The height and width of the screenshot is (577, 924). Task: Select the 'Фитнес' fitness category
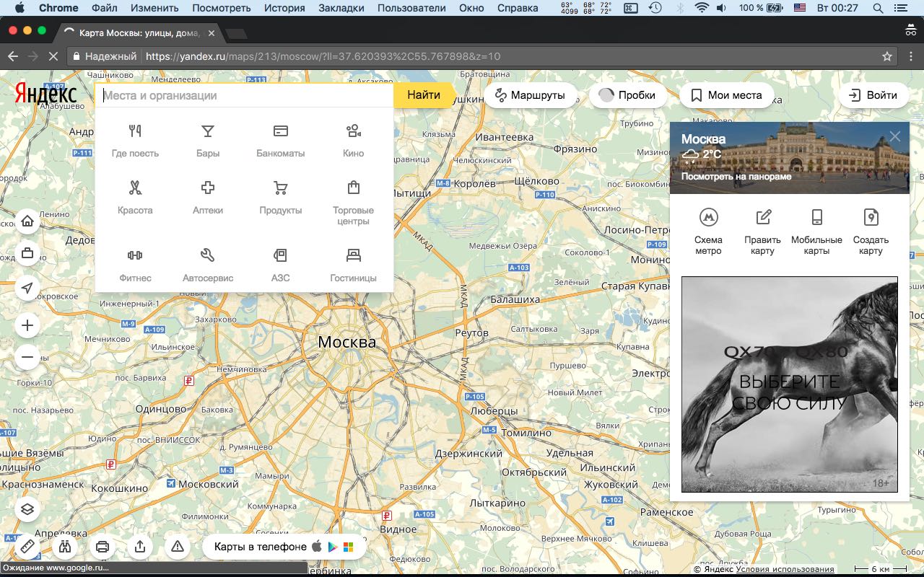135,265
